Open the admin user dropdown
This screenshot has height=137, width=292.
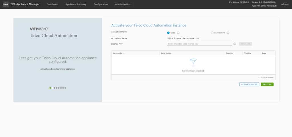click(285, 4)
